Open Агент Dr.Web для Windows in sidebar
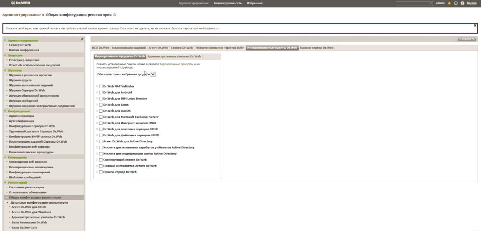 [31, 212]
